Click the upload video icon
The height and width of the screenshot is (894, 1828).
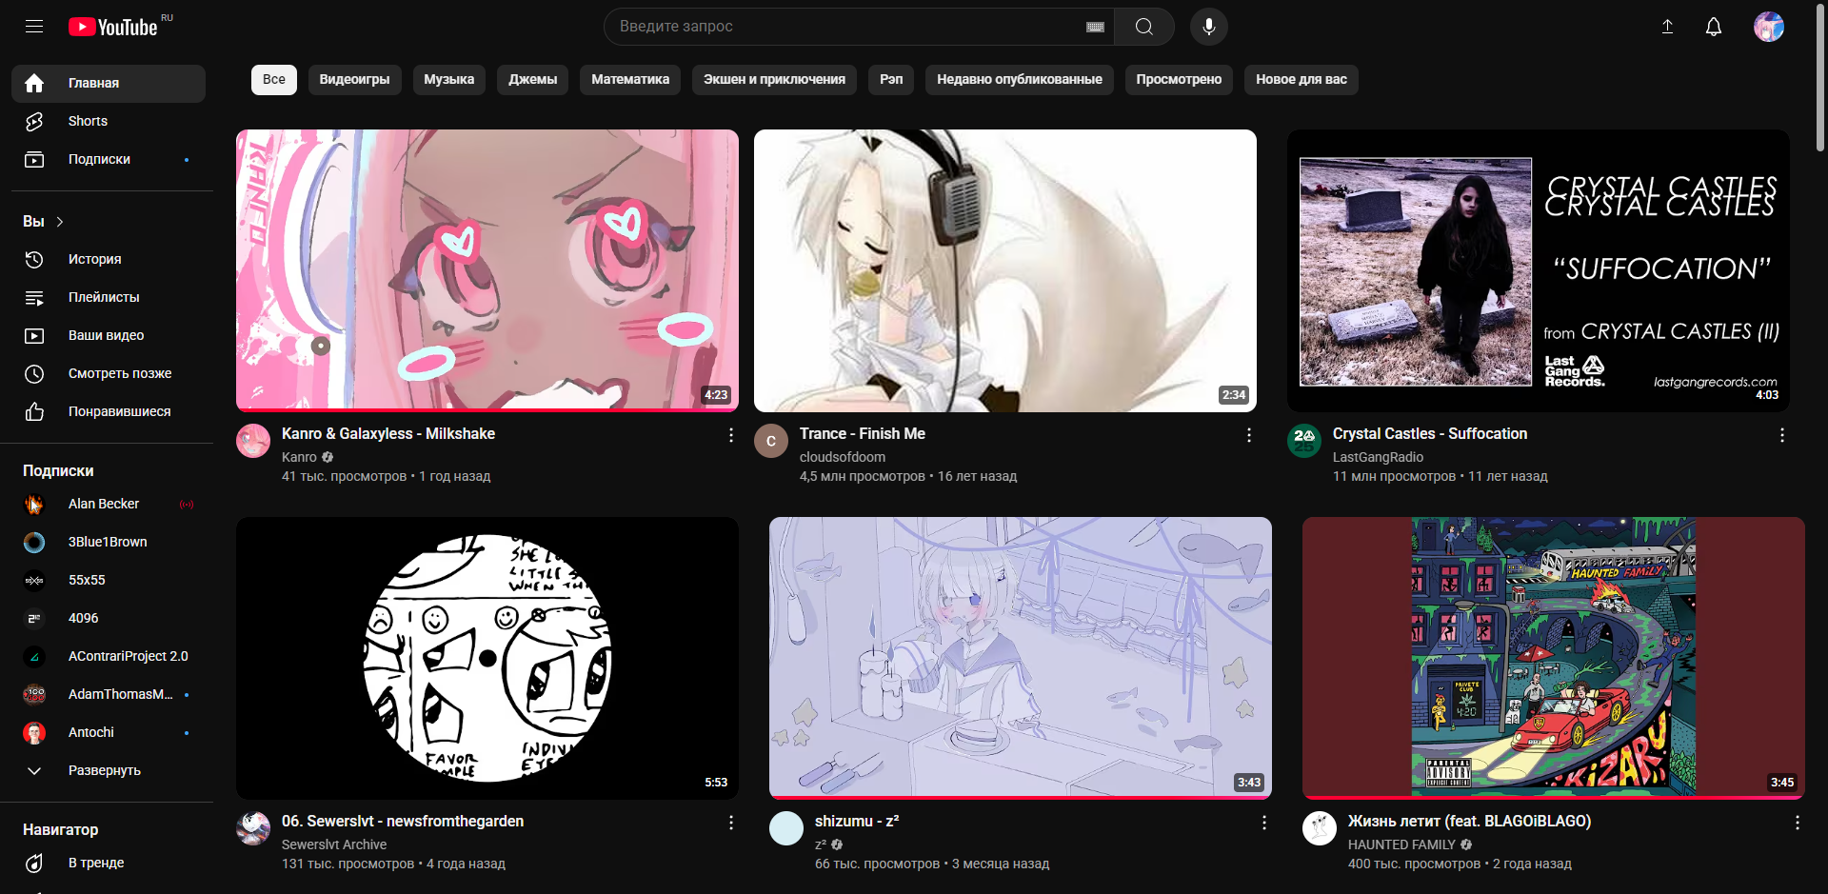[x=1667, y=27]
